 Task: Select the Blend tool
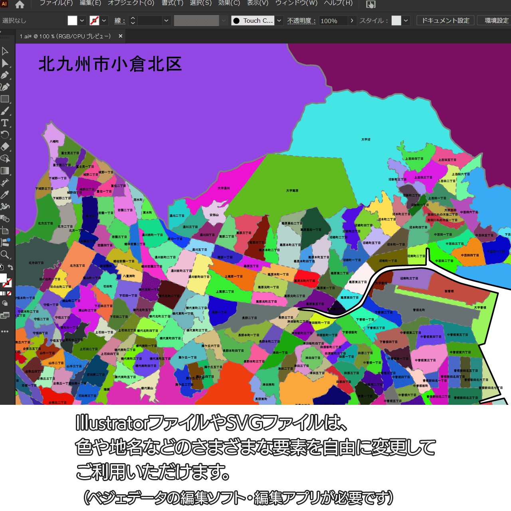(5, 218)
